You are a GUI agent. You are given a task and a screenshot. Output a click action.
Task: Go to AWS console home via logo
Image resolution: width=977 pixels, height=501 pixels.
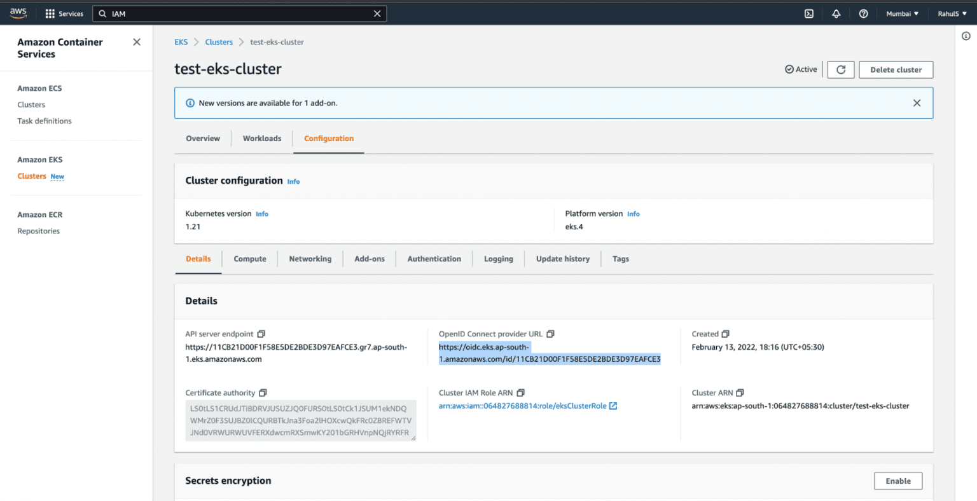17,11
